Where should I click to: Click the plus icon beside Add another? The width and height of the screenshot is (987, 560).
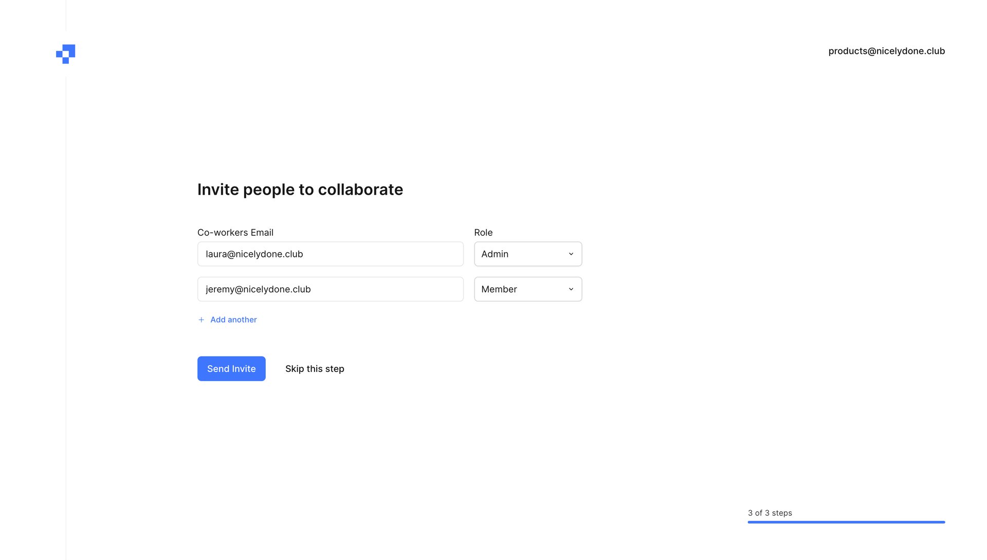pos(202,320)
